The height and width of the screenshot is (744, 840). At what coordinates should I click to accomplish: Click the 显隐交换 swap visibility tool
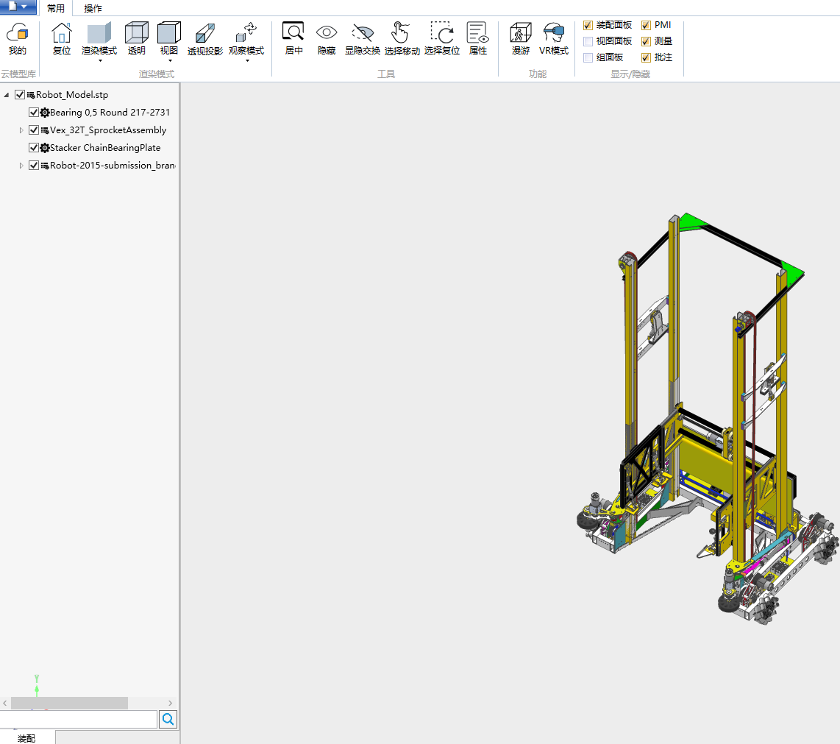363,38
